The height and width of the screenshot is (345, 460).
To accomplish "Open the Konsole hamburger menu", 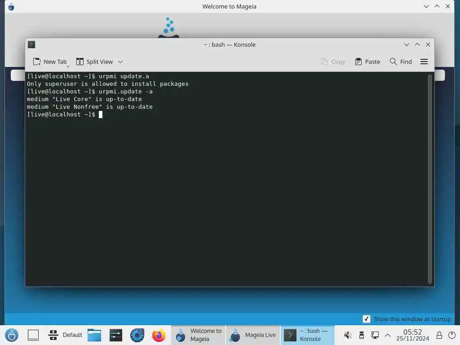I will click(424, 62).
